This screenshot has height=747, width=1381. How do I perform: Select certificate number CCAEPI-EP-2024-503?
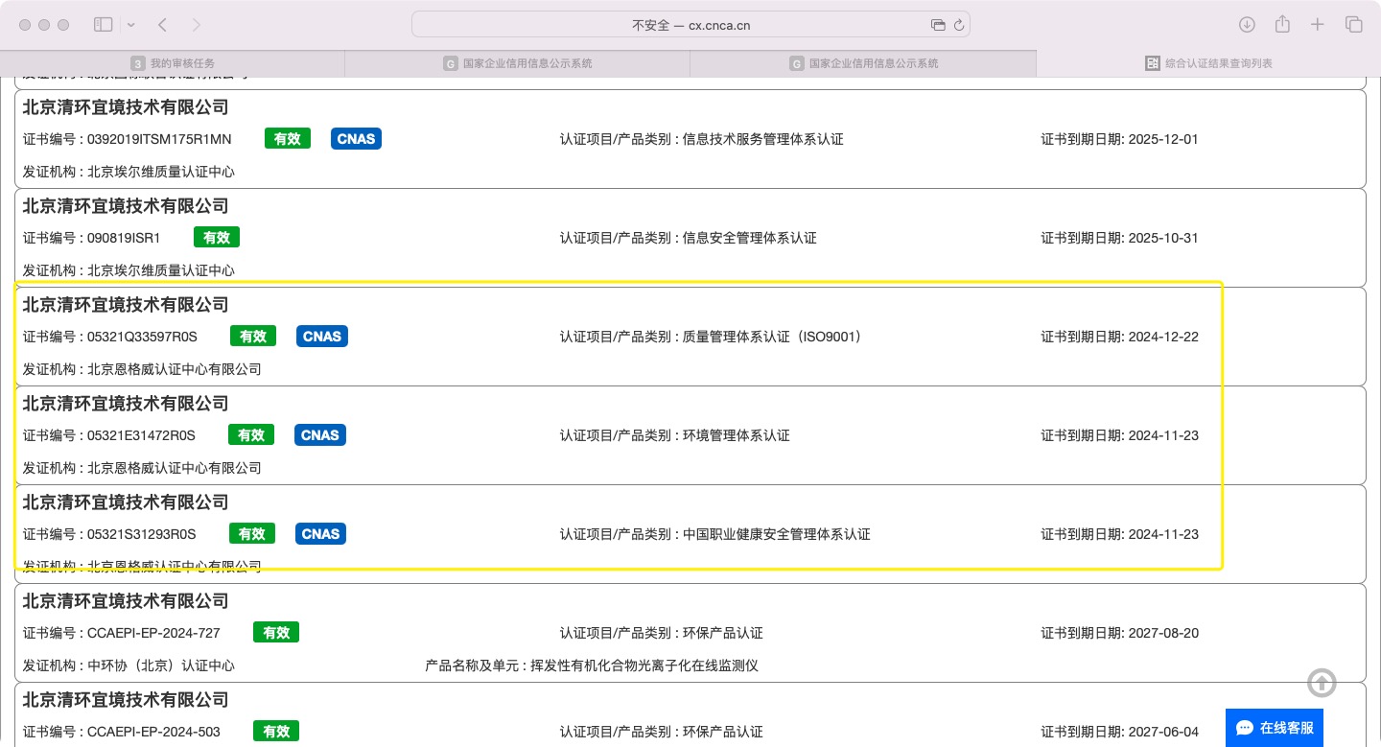(153, 732)
